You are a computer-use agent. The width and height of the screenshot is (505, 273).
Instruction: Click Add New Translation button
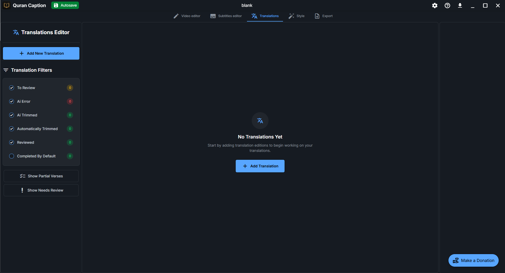coord(41,53)
